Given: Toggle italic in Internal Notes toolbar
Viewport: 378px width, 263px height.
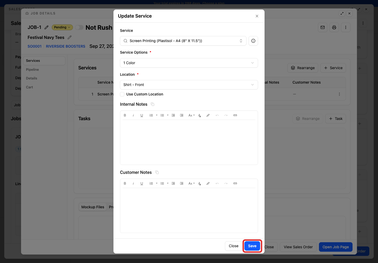Looking at the screenshot, I should click(133, 115).
